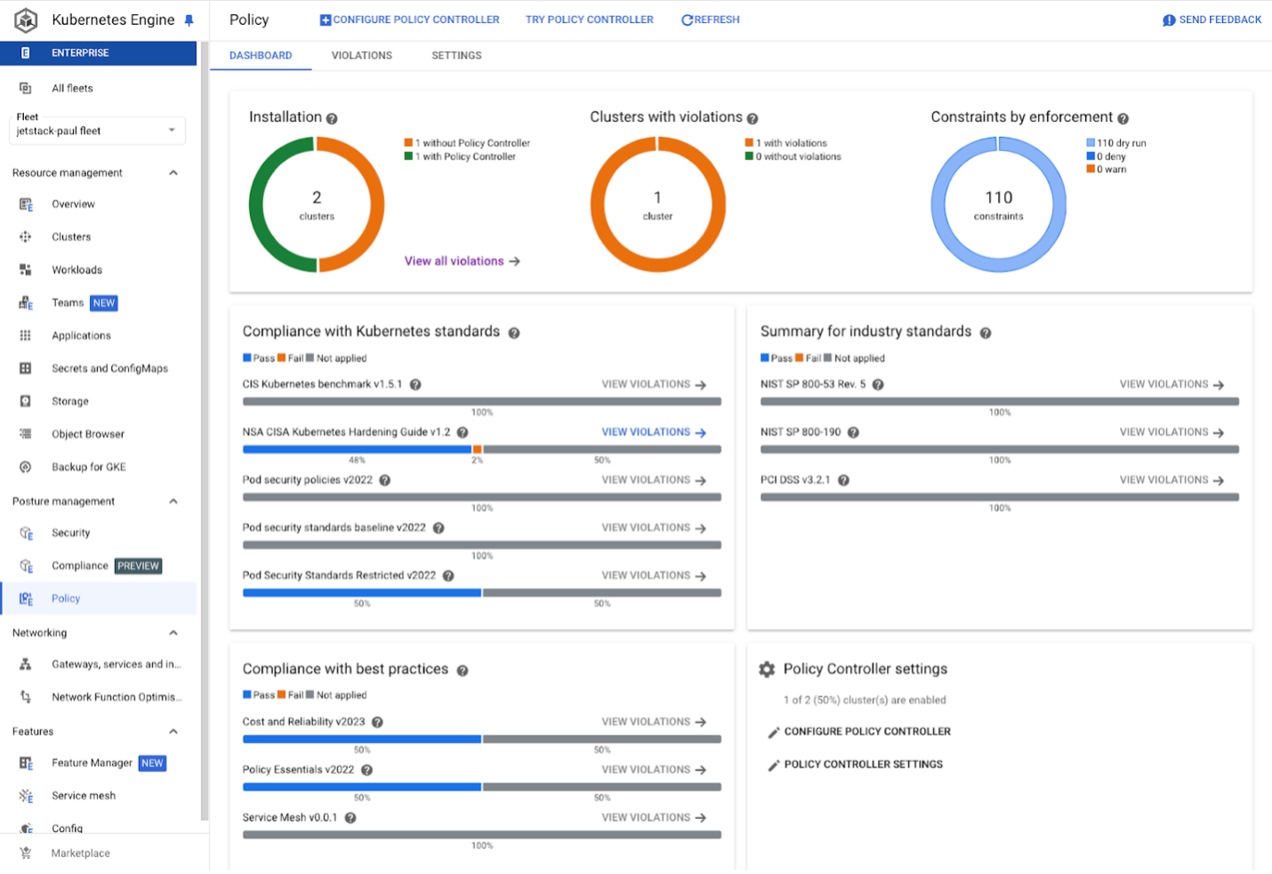Click the All fleets sidebar icon
The height and width of the screenshot is (874, 1272).
point(26,88)
